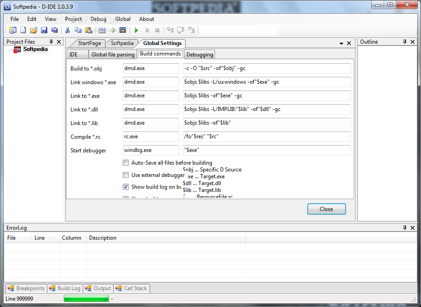Pin the ErrorLog panel
Viewport: 421px width, 307px height.
pyautogui.click(x=405, y=228)
